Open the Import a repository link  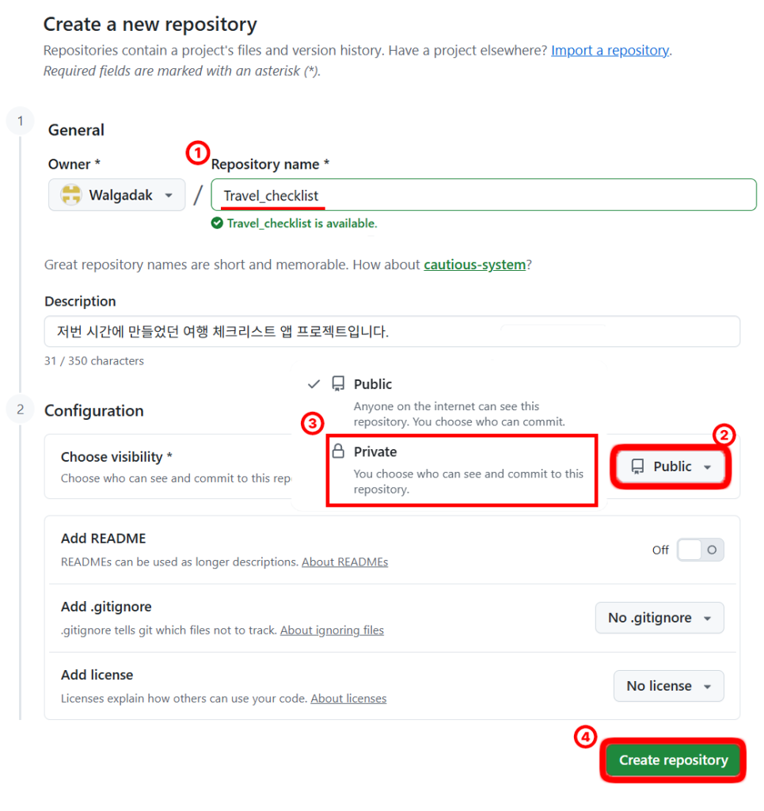click(610, 50)
